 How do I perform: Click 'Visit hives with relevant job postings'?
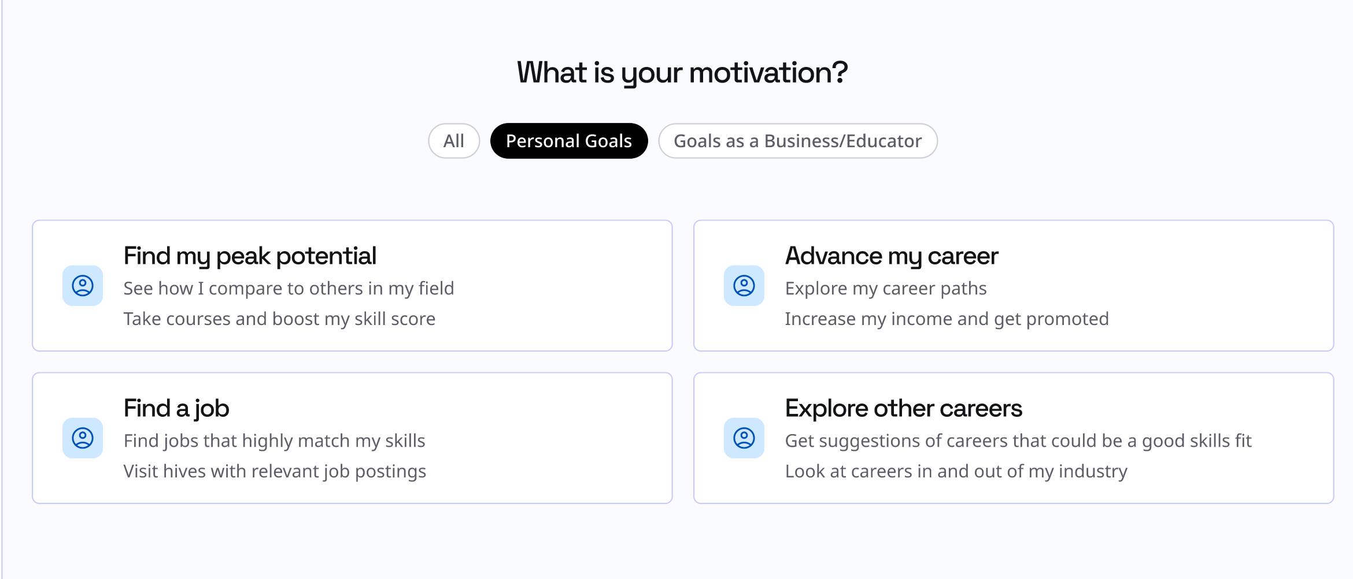(x=275, y=471)
